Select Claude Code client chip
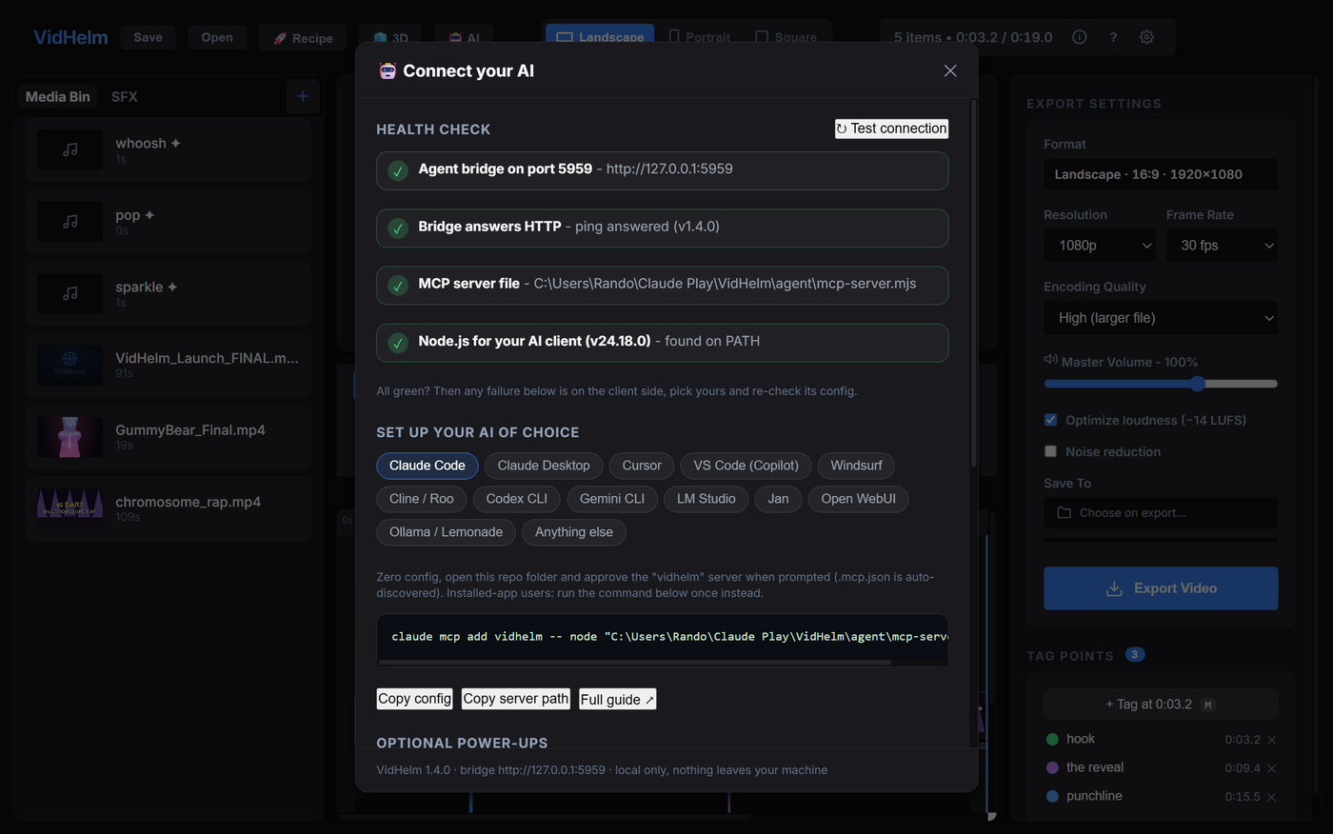This screenshot has width=1333, height=834. (x=428, y=466)
